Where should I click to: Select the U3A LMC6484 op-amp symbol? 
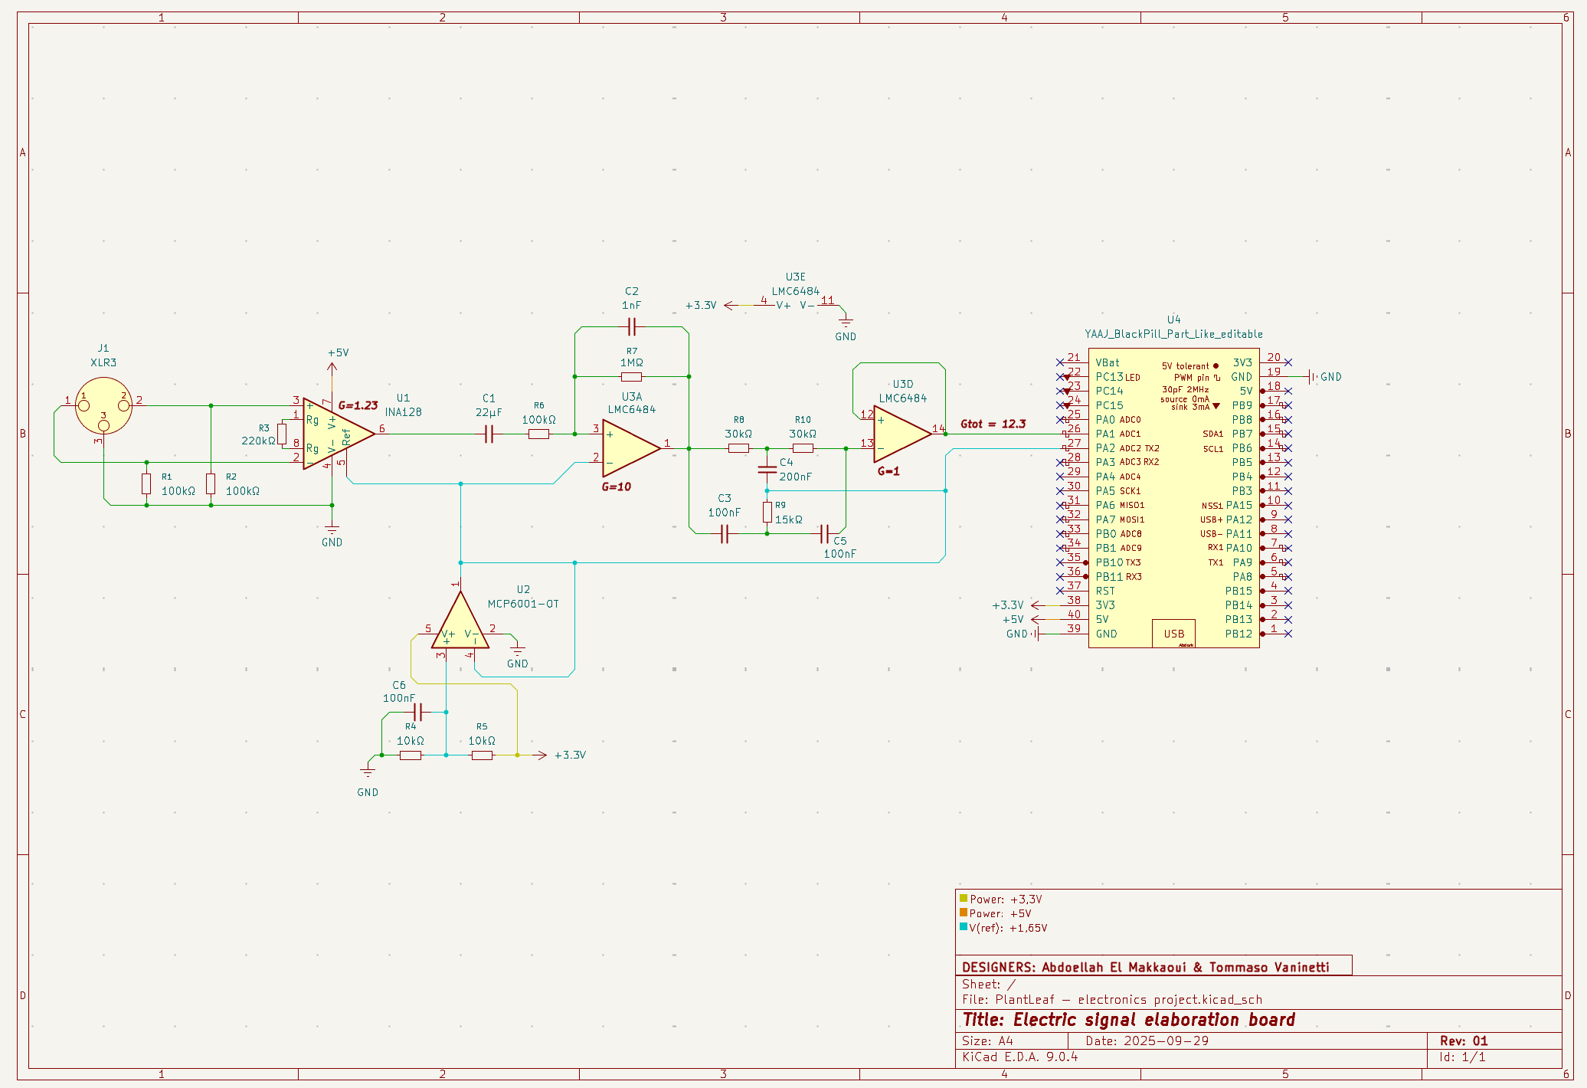click(x=631, y=448)
